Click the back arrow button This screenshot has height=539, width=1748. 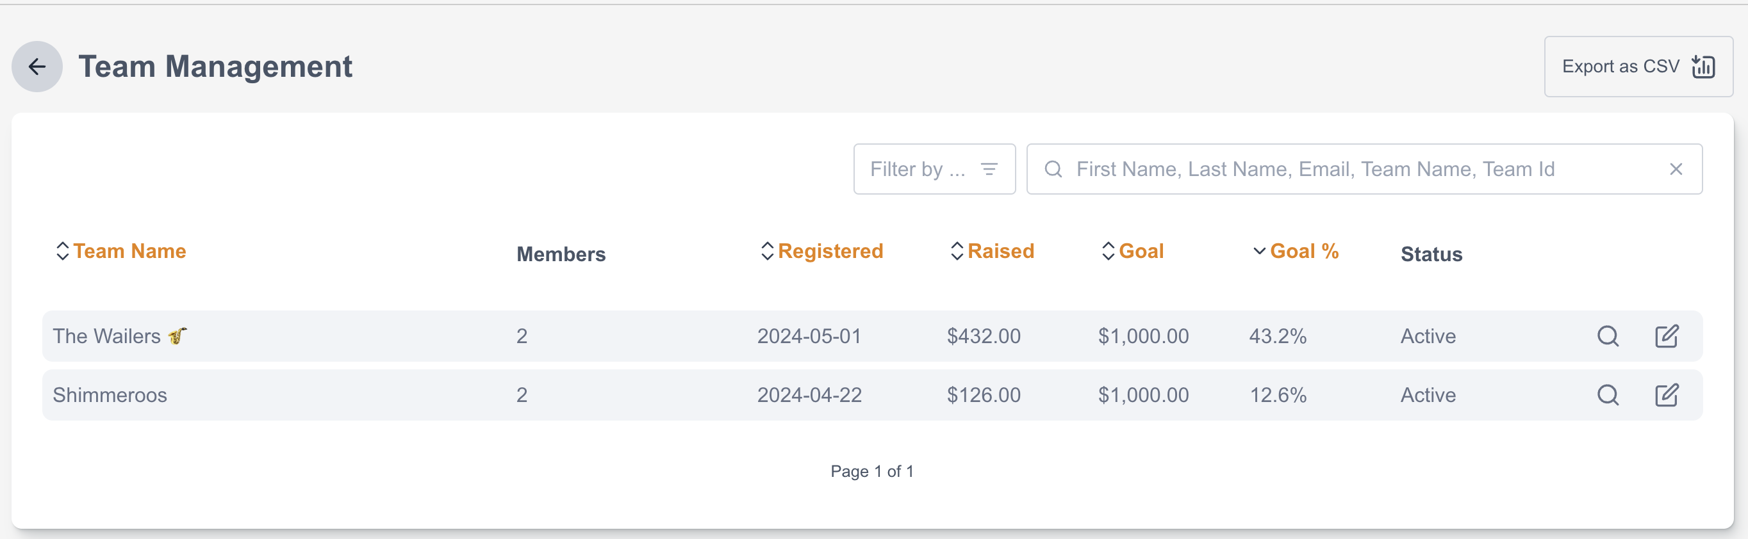click(x=37, y=67)
